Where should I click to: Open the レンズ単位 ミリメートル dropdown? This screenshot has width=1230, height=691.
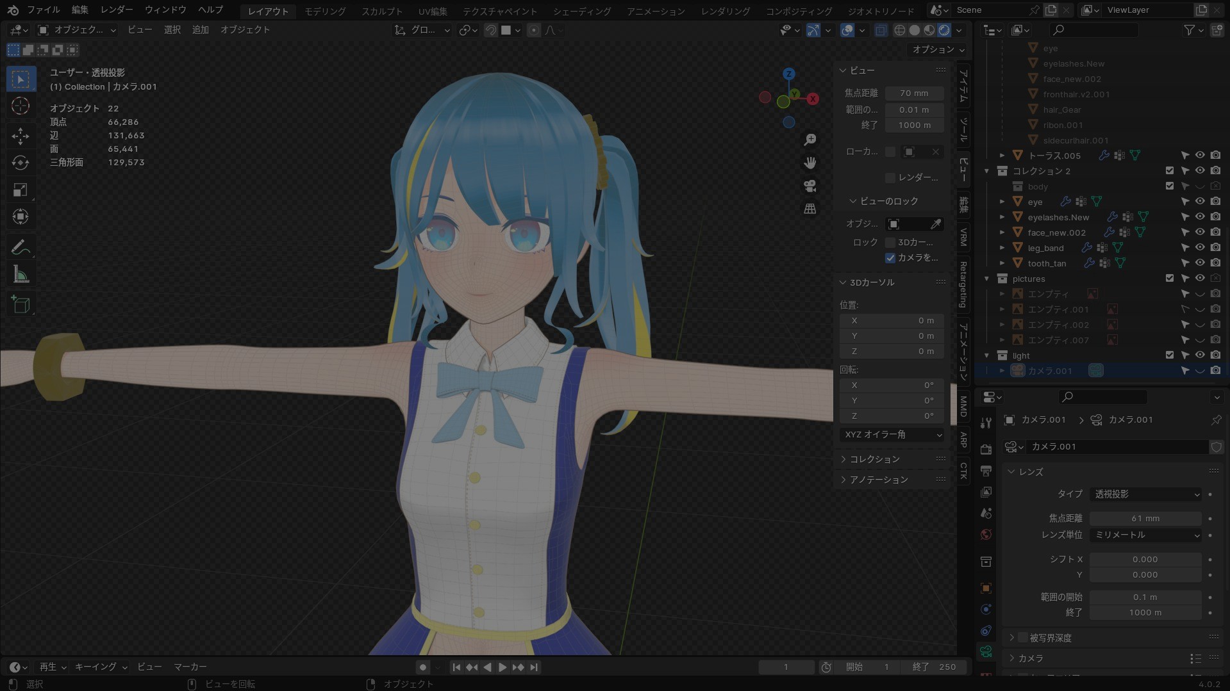coord(1145,535)
